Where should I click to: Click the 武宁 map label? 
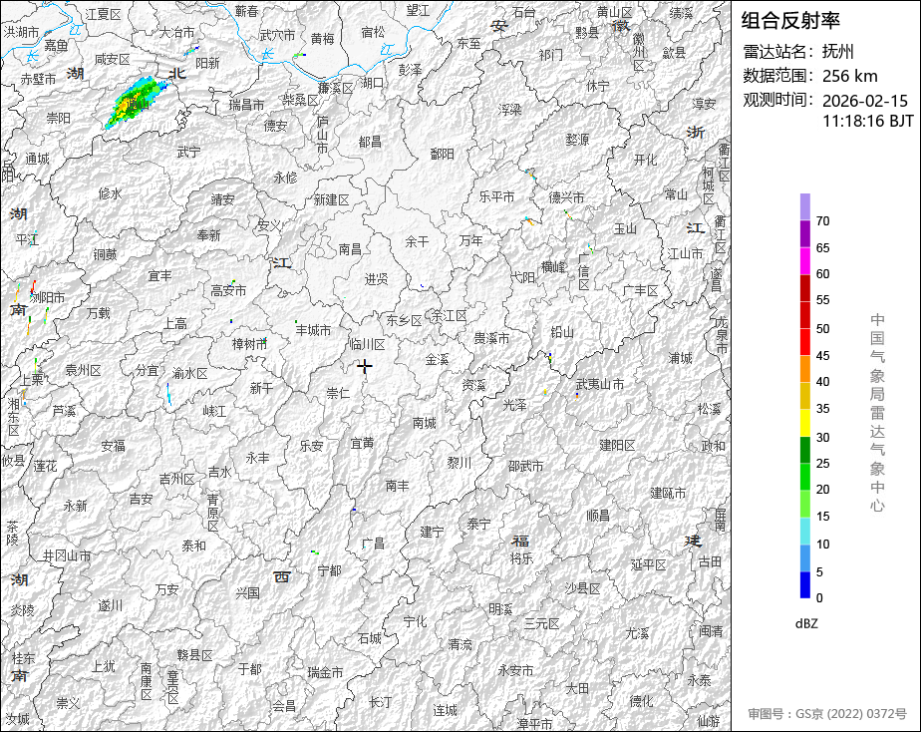point(188,153)
